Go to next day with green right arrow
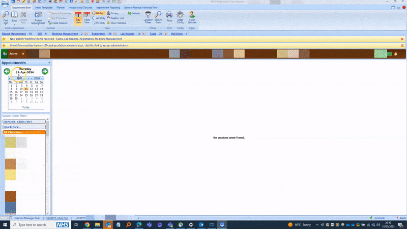 tap(45, 71)
